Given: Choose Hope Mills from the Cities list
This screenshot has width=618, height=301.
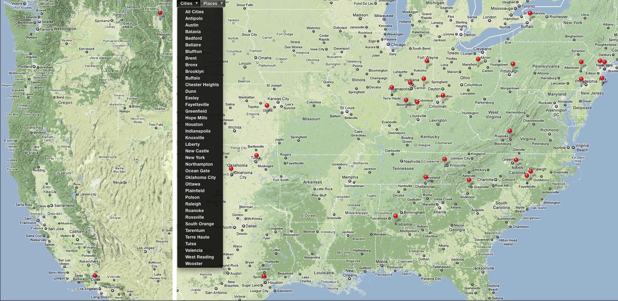Looking at the screenshot, I should tap(196, 118).
